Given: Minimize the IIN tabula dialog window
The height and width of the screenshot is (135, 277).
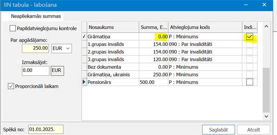Looking at the screenshot, I should 245,5.
